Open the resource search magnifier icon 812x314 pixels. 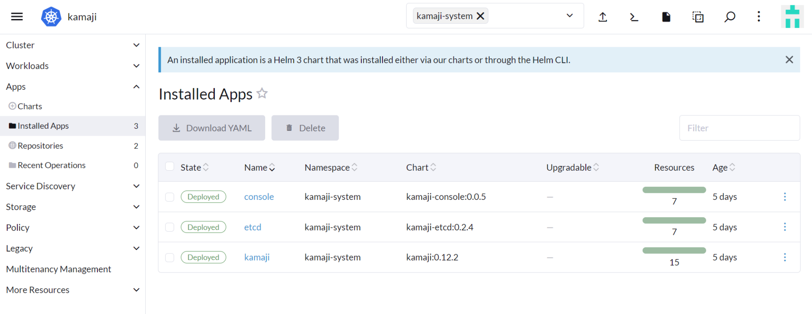pos(730,17)
